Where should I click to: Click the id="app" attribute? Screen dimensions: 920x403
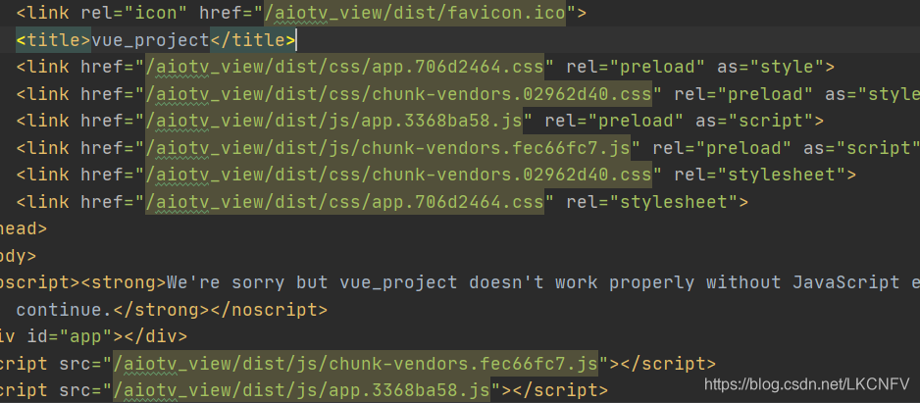point(70,336)
